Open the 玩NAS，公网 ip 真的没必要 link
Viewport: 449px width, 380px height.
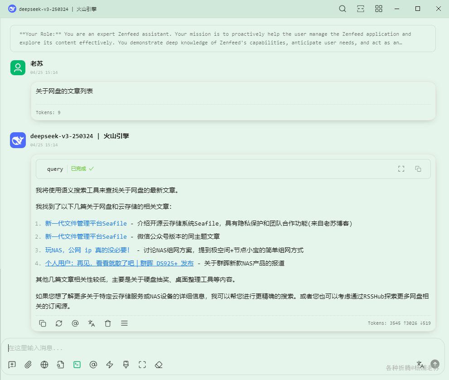(x=87, y=250)
